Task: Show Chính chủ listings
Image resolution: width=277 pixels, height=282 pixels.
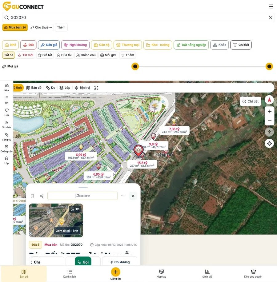Action: (86, 55)
